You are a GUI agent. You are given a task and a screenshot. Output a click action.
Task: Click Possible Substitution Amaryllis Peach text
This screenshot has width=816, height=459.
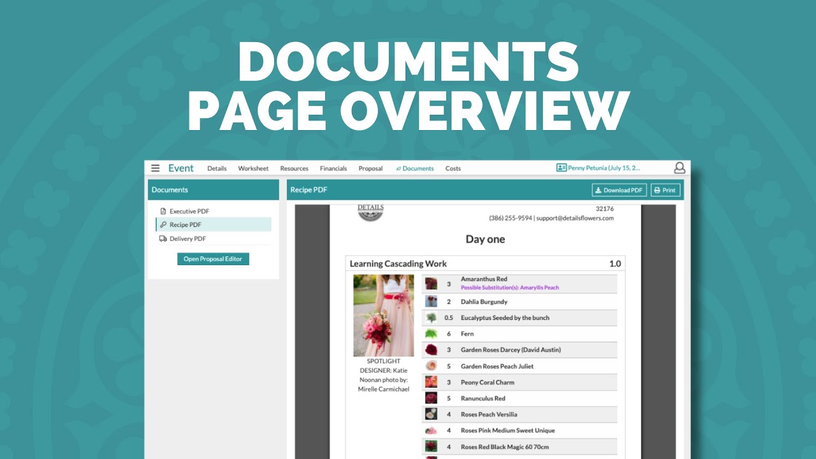[510, 288]
